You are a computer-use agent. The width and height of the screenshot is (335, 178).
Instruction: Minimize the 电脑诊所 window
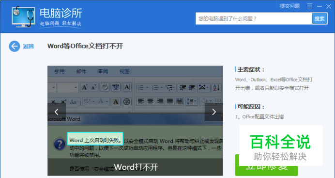click(x=320, y=6)
